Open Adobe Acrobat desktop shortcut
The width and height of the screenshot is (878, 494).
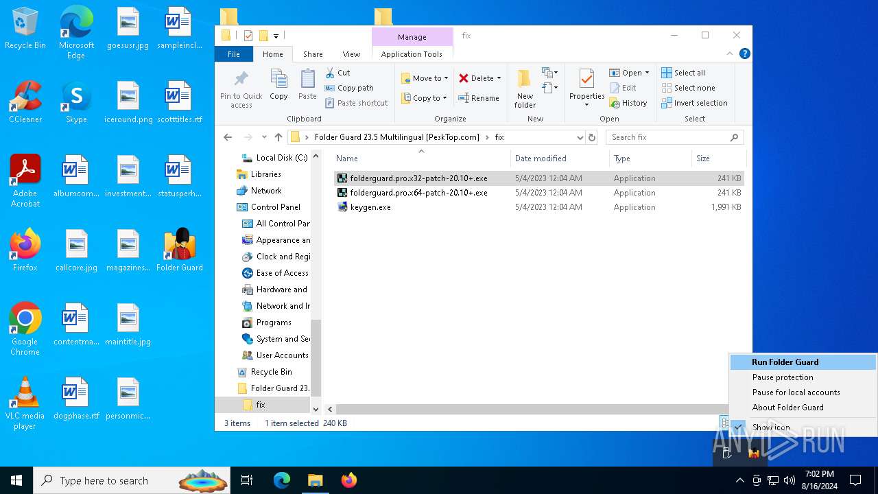[25, 181]
